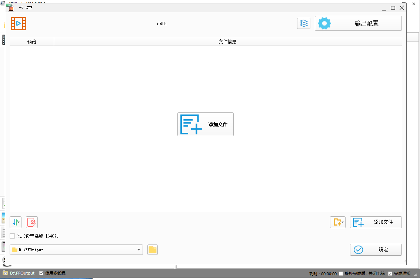This screenshot has width=420, height=279.
Task: Click the layers stack icon
Action: tap(303, 23)
